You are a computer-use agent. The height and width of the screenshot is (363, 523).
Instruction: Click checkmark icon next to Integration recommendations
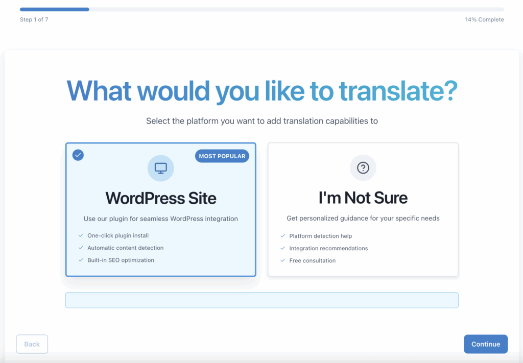click(283, 248)
